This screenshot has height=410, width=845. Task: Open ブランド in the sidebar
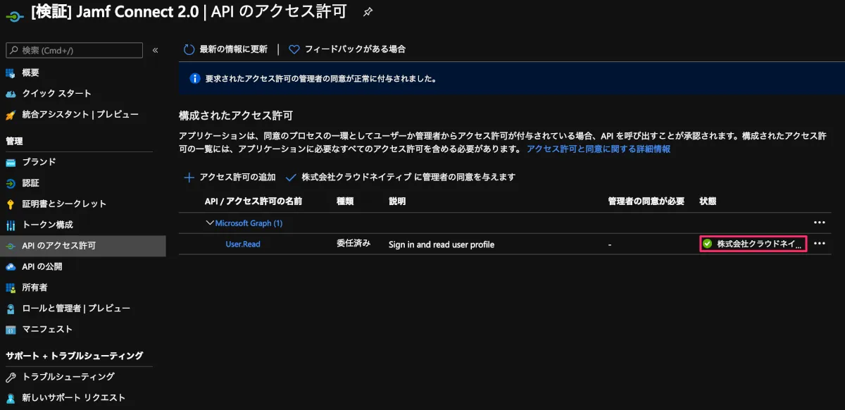(39, 162)
